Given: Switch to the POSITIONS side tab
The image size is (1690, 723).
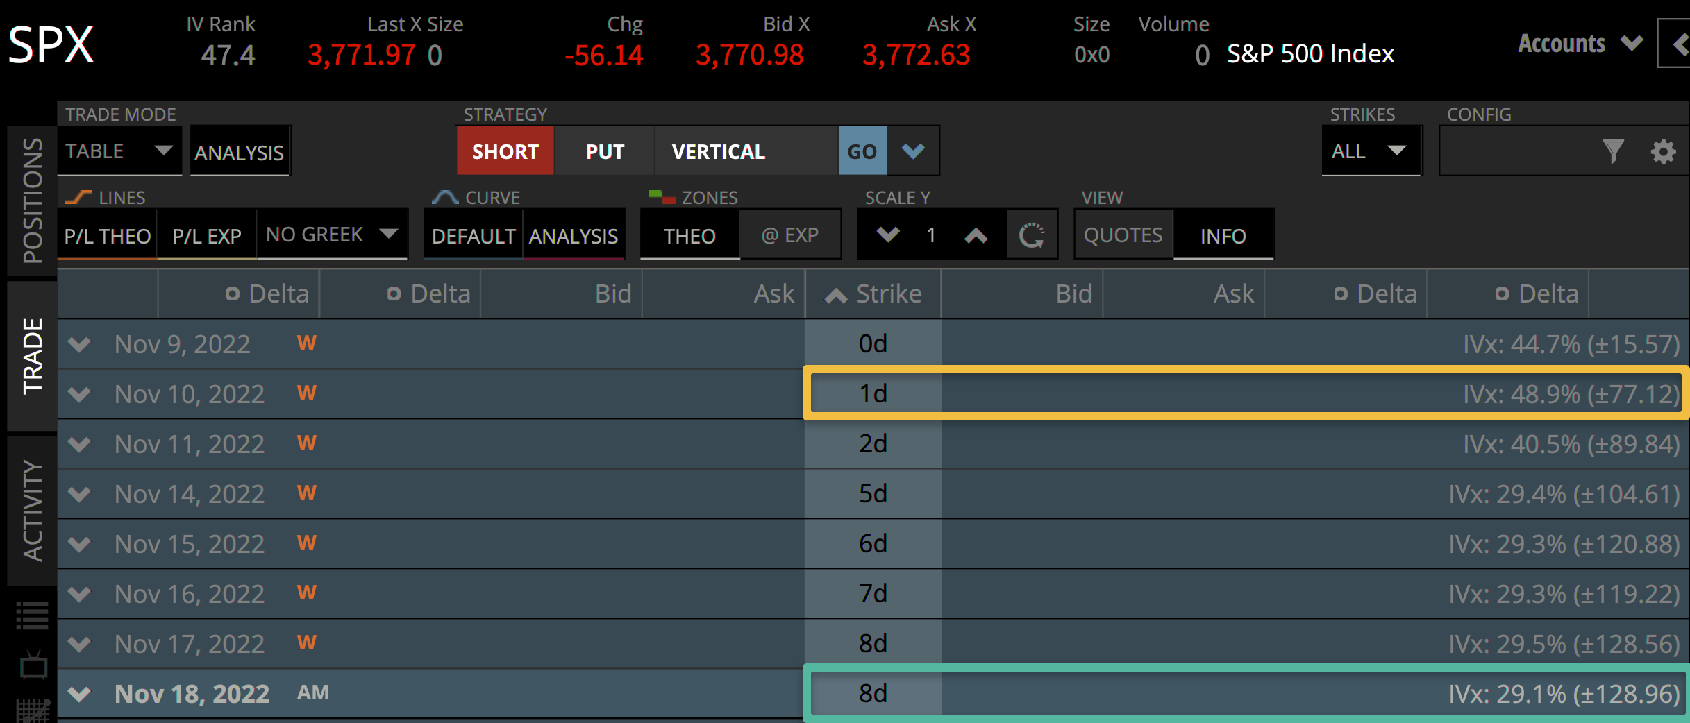Looking at the screenshot, I should pos(33,201).
